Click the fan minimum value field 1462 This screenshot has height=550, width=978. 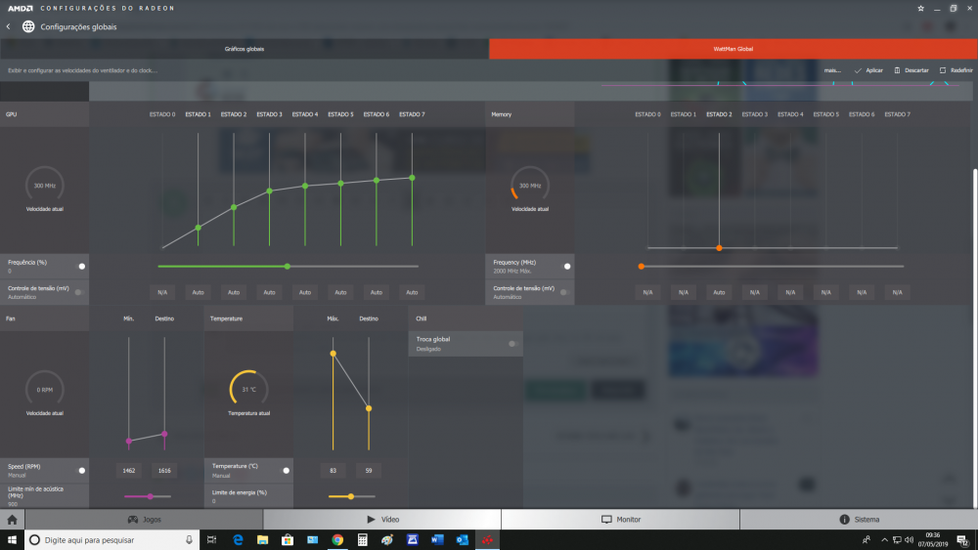pyautogui.click(x=128, y=471)
